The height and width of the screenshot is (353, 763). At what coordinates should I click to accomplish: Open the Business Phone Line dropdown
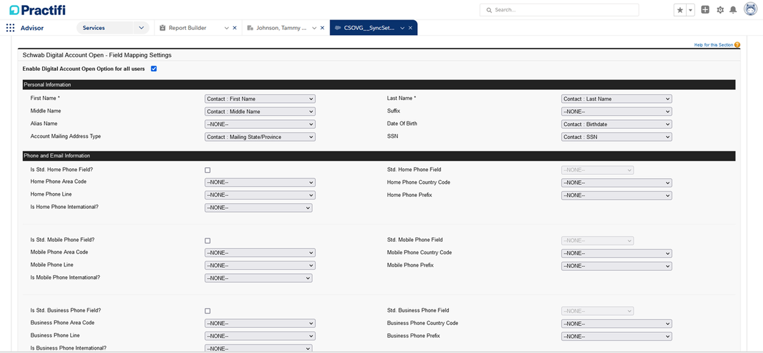point(260,336)
